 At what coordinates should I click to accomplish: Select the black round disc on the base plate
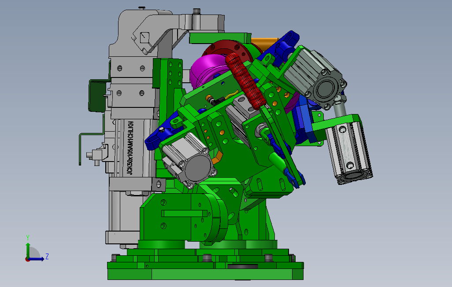(x=243, y=266)
